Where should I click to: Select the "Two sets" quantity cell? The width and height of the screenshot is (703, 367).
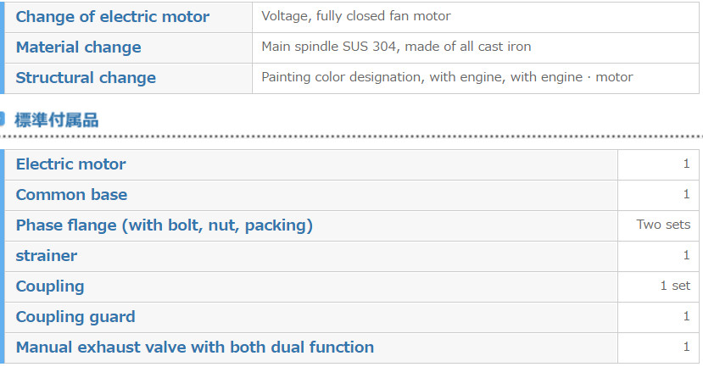[x=663, y=225]
